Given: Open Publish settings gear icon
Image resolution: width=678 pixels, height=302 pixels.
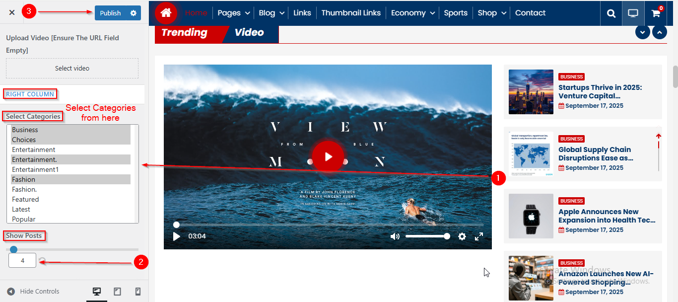Looking at the screenshot, I should click(134, 13).
